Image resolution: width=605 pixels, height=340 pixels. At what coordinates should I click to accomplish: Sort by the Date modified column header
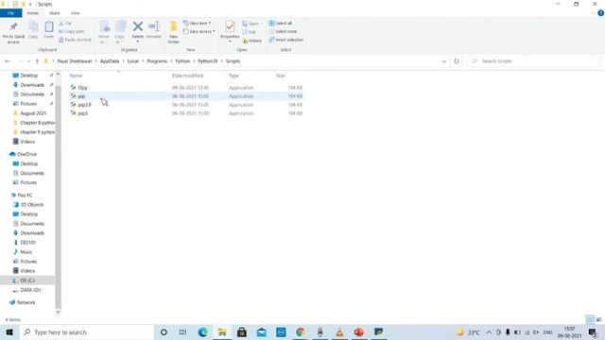tap(187, 76)
